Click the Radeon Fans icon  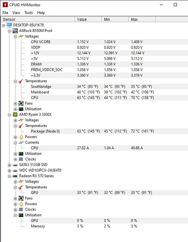click(21, 198)
